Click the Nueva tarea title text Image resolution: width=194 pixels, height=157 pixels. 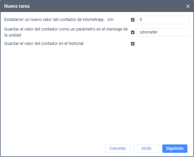point(17,6)
